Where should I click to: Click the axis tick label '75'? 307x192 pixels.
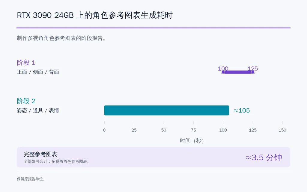[193, 130]
